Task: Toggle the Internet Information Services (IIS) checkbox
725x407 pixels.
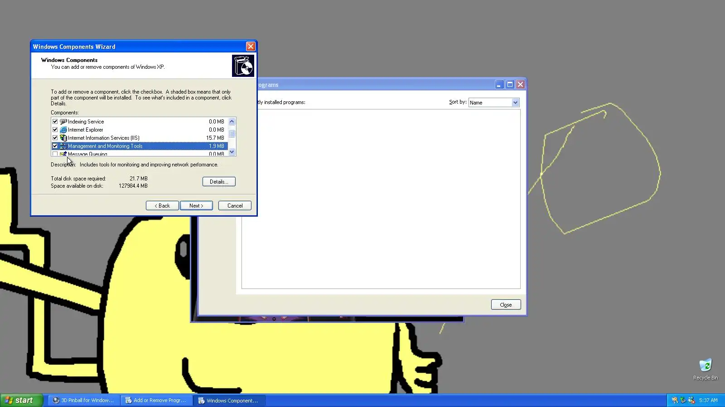Action: (55, 138)
